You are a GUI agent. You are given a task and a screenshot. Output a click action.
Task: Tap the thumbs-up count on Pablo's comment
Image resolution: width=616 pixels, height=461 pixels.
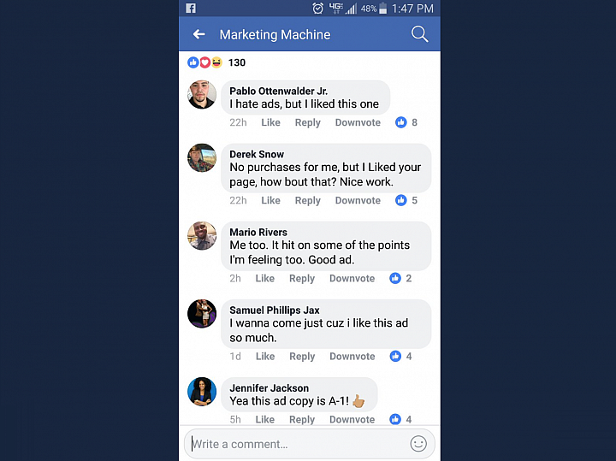(x=406, y=122)
